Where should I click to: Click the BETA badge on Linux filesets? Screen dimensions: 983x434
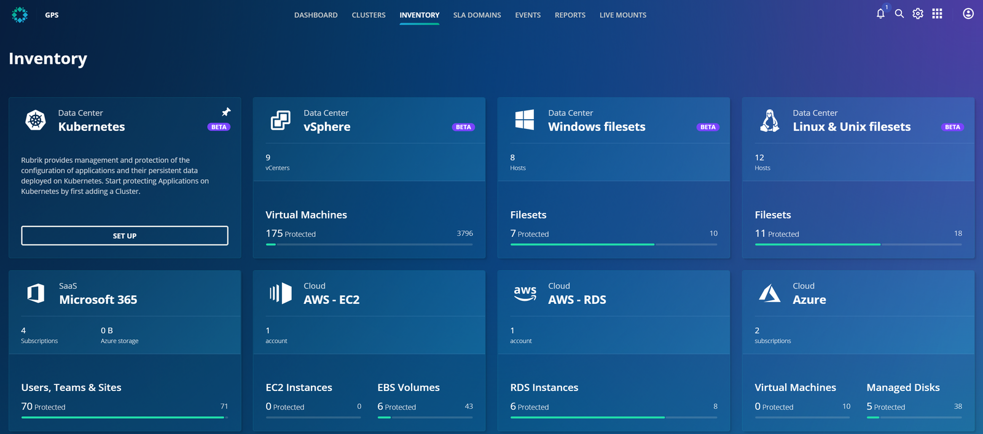pos(952,127)
